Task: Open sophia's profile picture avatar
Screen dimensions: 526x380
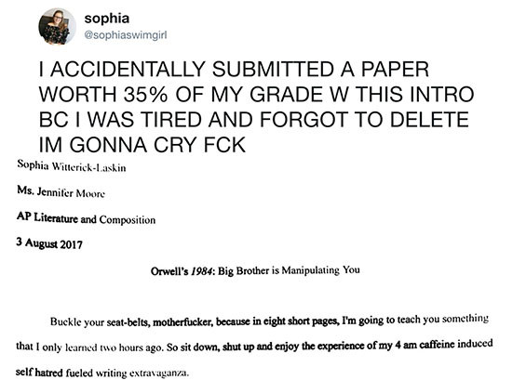Action: pos(57,26)
